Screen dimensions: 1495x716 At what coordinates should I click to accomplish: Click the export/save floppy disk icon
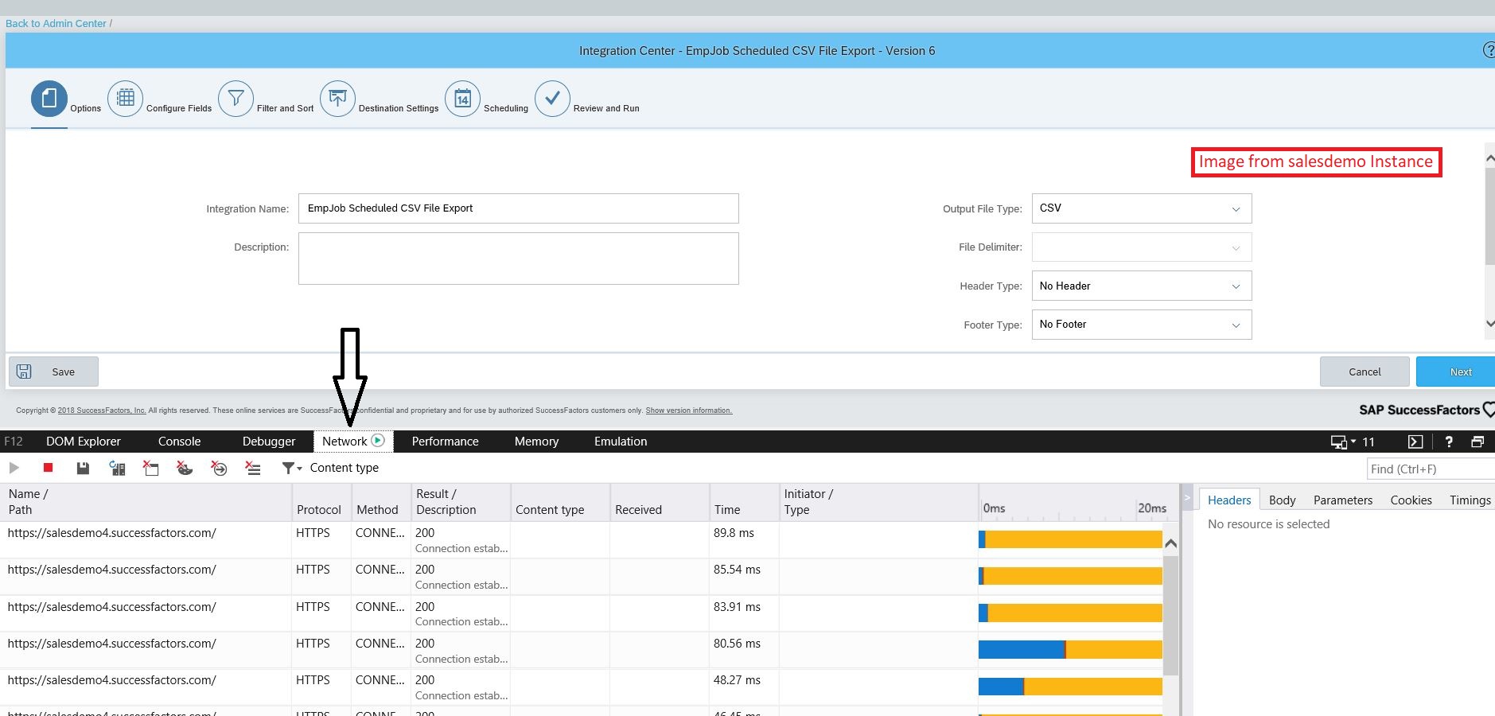click(x=83, y=468)
